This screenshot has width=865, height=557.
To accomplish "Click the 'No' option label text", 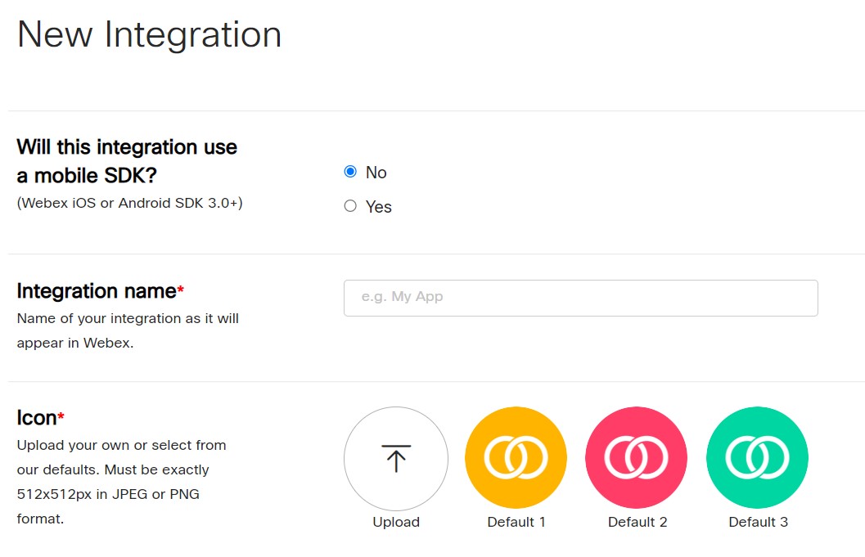I will (376, 172).
